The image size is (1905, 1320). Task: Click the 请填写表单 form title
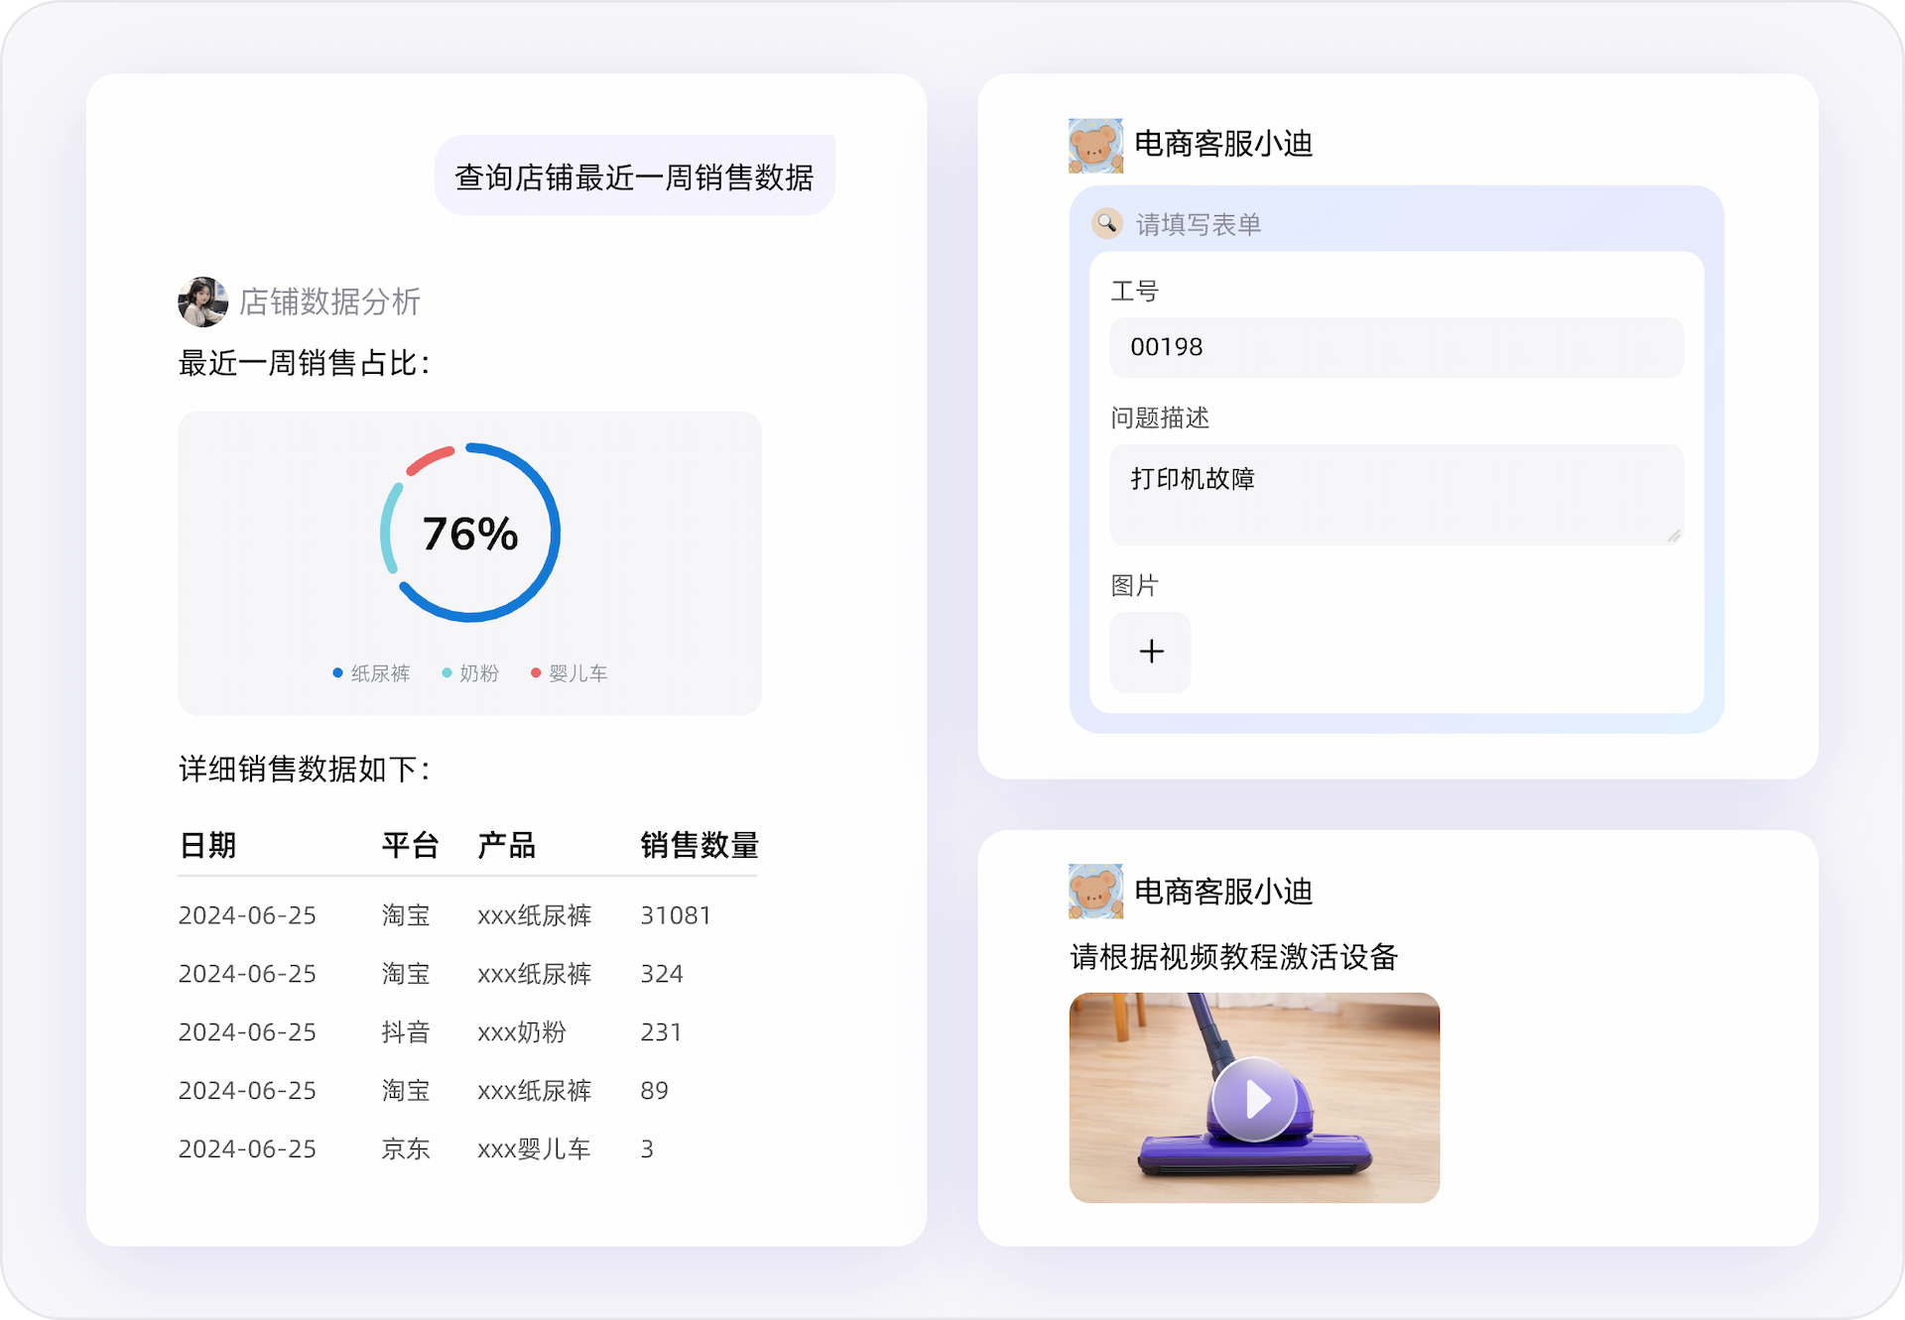coord(1199,225)
